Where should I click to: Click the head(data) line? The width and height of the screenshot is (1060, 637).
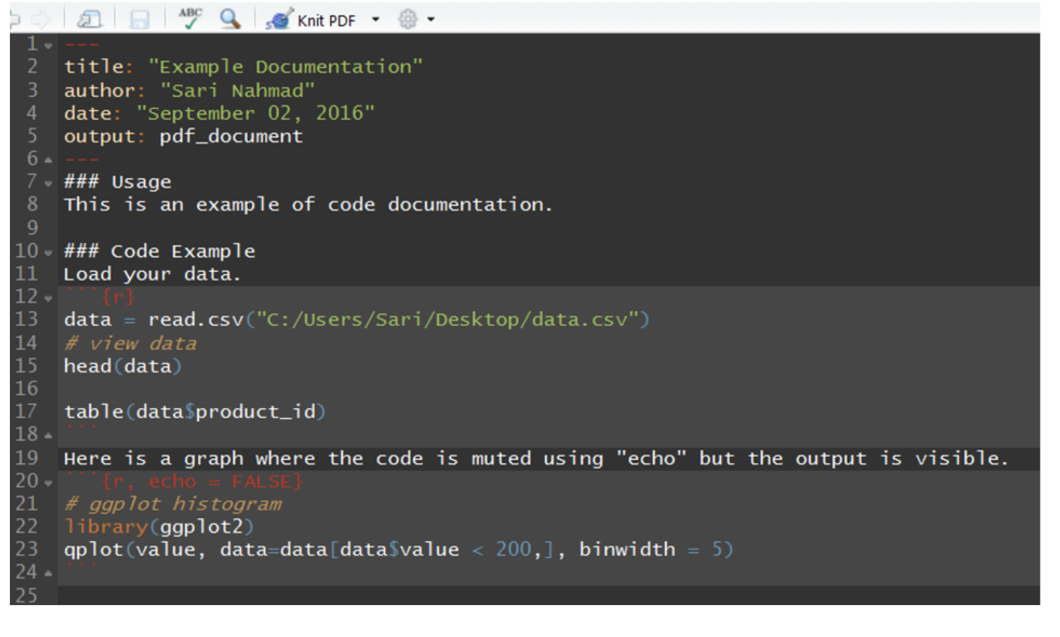[x=123, y=366]
